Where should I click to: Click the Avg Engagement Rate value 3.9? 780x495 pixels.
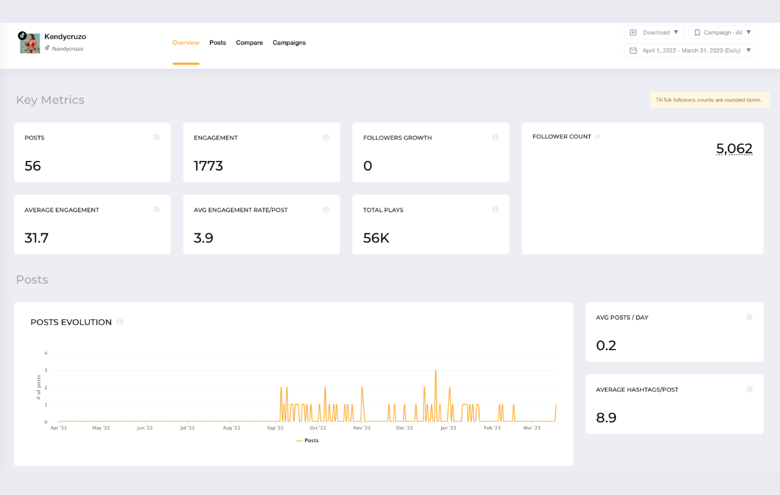pyautogui.click(x=204, y=238)
